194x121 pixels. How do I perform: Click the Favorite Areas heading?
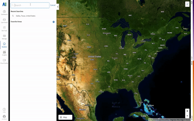16,22
